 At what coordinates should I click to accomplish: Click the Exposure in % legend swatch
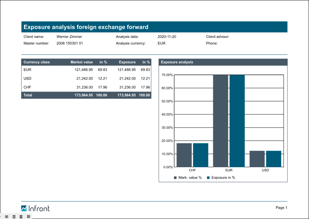point(208,178)
